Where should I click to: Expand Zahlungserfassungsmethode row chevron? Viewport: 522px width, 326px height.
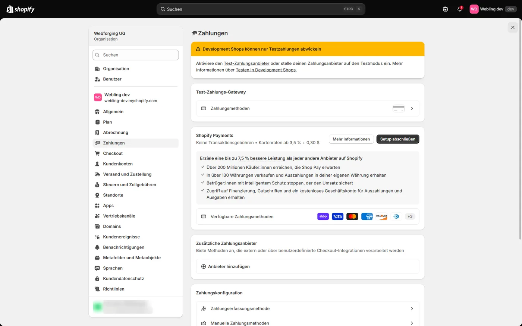tap(412, 308)
